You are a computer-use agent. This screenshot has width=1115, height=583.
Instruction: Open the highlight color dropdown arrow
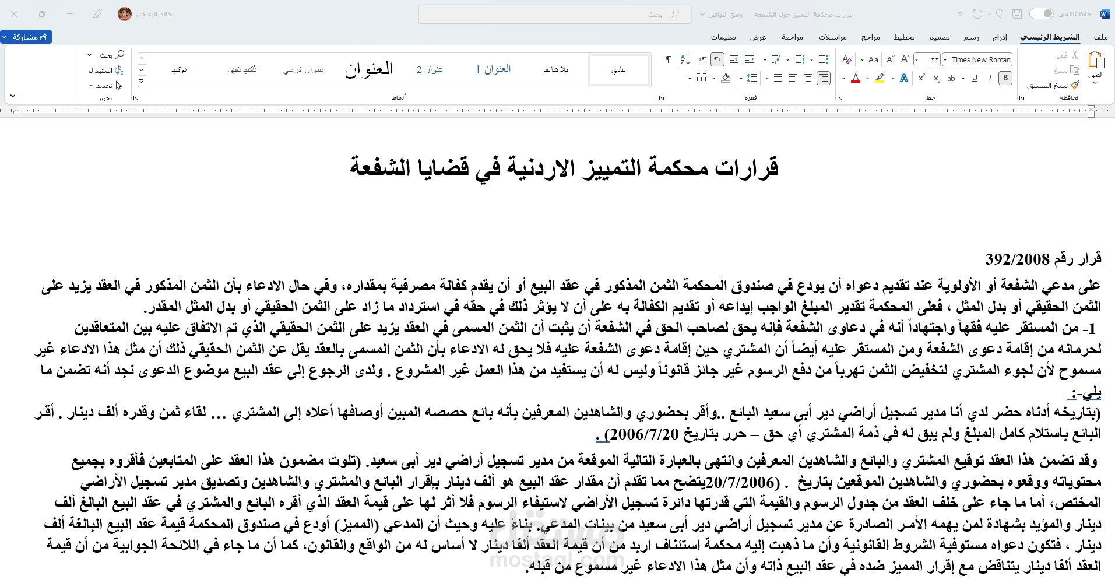click(867, 78)
